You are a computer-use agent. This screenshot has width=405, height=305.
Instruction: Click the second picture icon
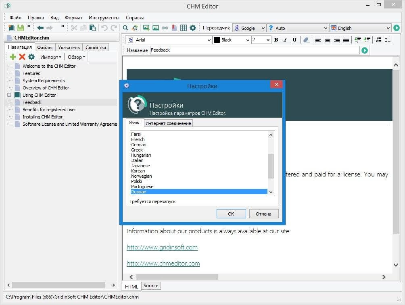pos(155,28)
